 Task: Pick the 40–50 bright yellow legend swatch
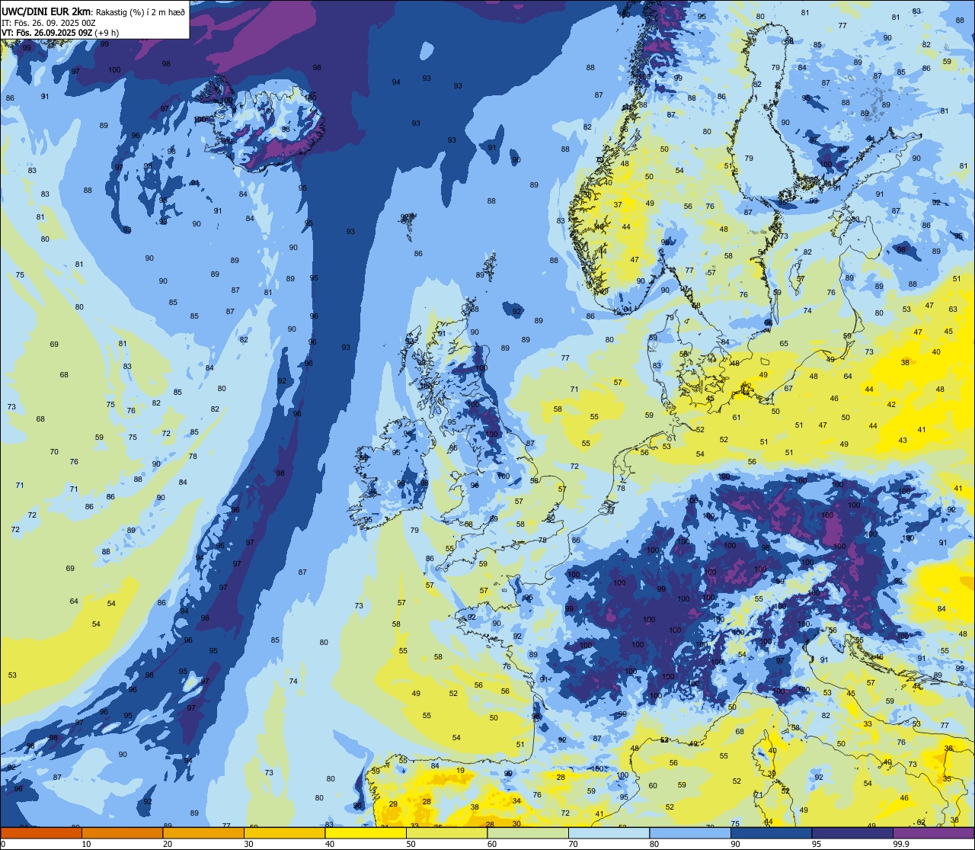point(366,833)
